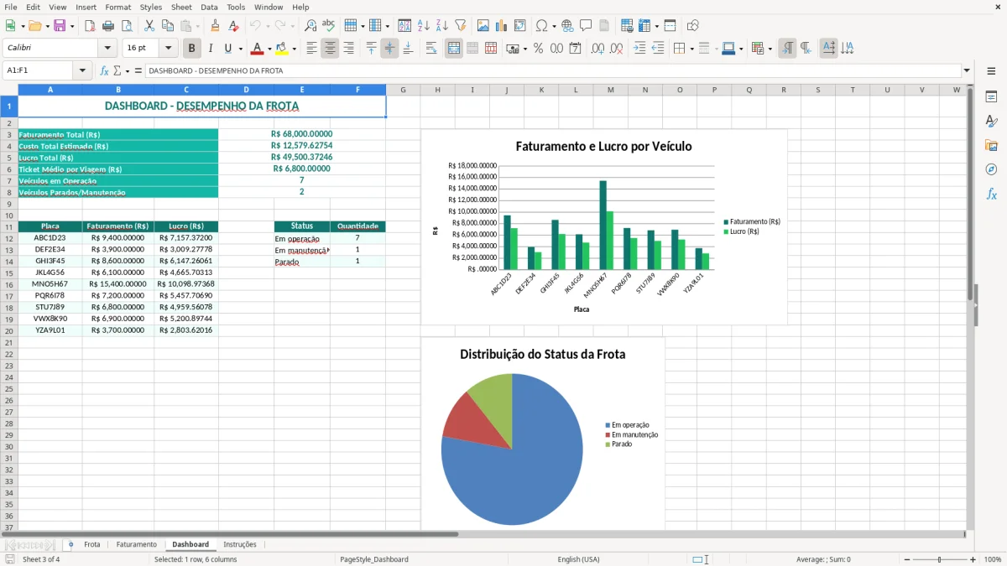
Task: Clone formatting with the paintbrush
Action: tap(215, 26)
